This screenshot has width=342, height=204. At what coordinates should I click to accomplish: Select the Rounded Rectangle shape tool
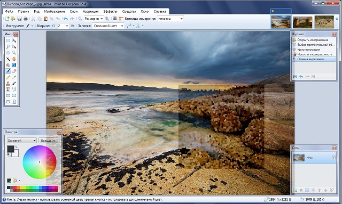click(x=14, y=95)
